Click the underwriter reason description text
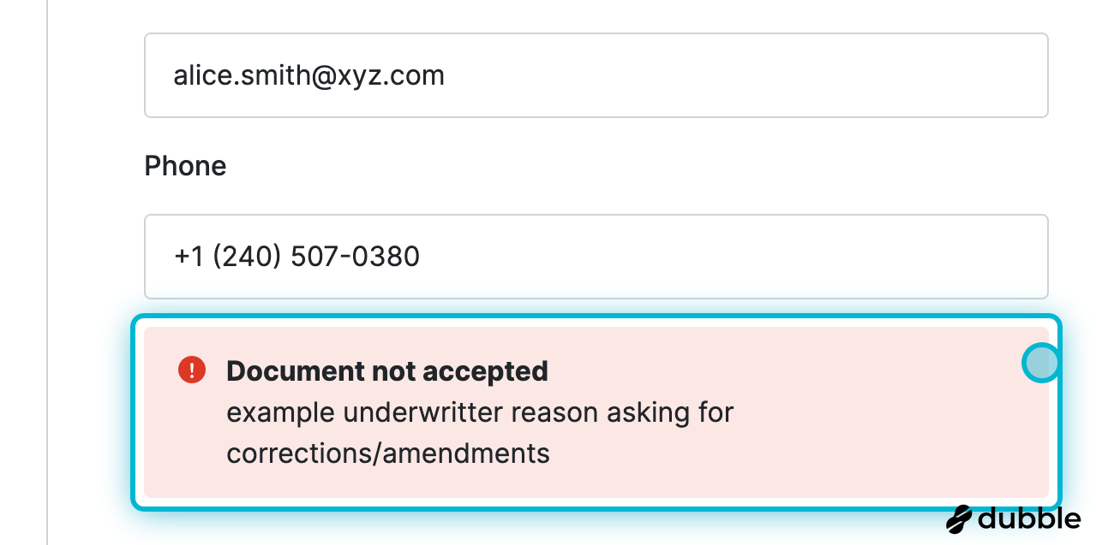This screenshot has width=1096, height=545. click(480, 413)
